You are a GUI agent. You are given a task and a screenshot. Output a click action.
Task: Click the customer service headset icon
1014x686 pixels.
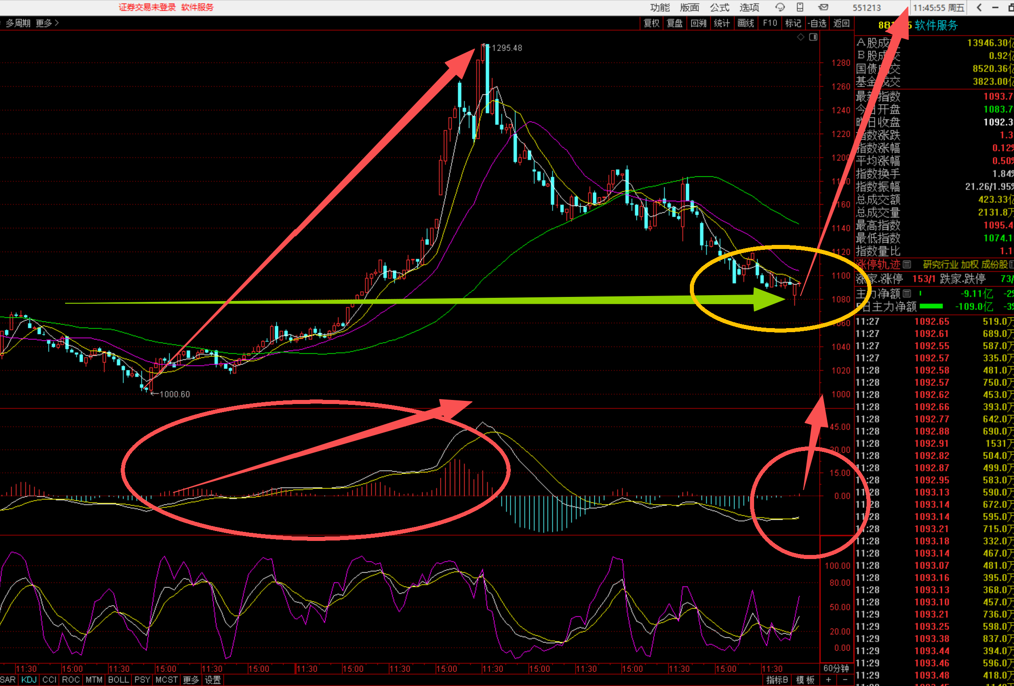[x=780, y=7]
